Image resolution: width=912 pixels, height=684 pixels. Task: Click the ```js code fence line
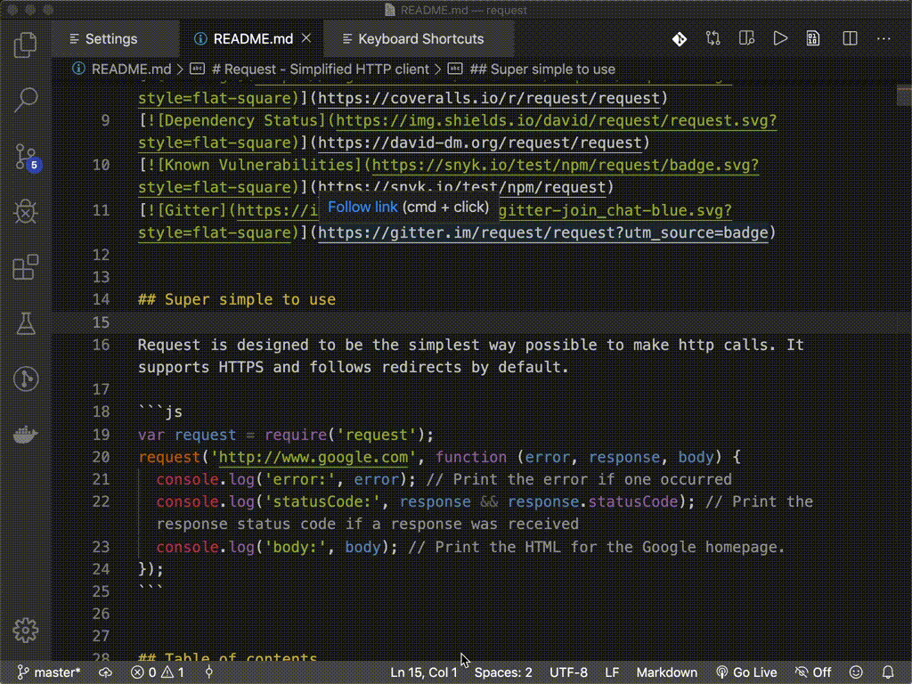(x=160, y=411)
